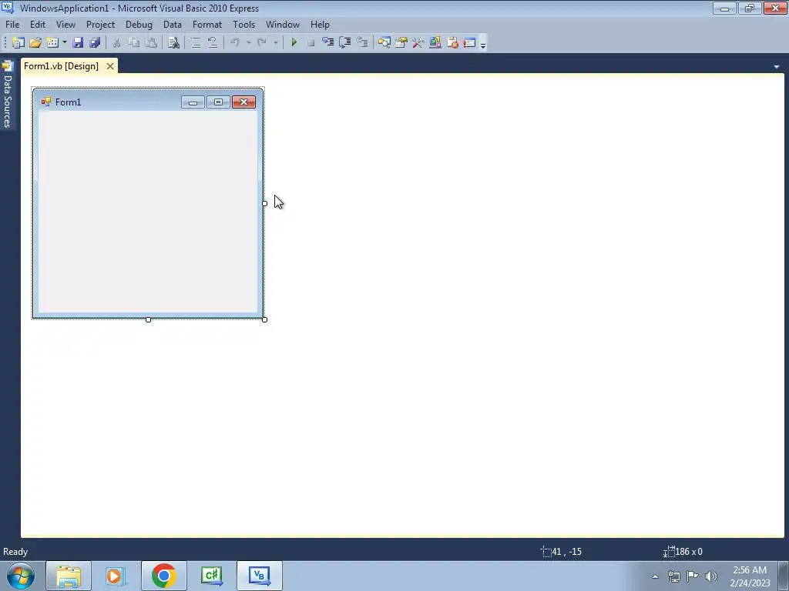Click the Step Over icon
Viewport: 789px width, 591px height.
pos(344,43)
